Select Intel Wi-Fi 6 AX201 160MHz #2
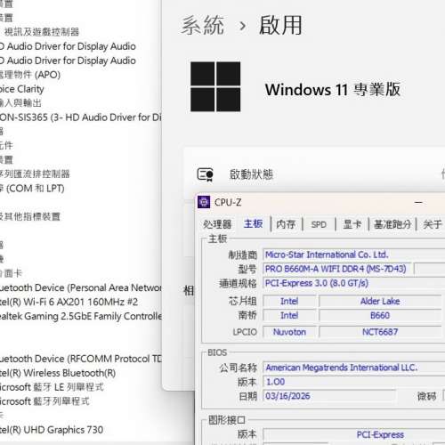The width and height of the screenshot is (445, 445). tap(69, 302)
